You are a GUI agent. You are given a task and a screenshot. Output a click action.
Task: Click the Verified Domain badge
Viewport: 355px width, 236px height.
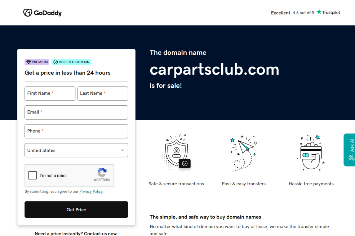[x=71, y=62]
